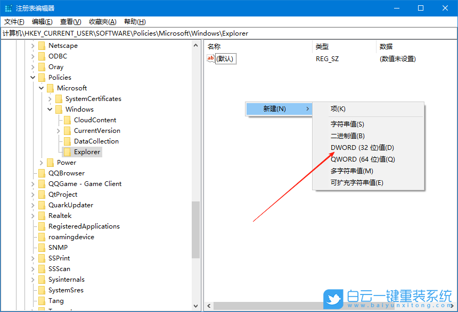Click the CurrentVersion folder icon
The width and height of the screenshot is (458, 312).
pyautogui.click(x=67, y=130)
